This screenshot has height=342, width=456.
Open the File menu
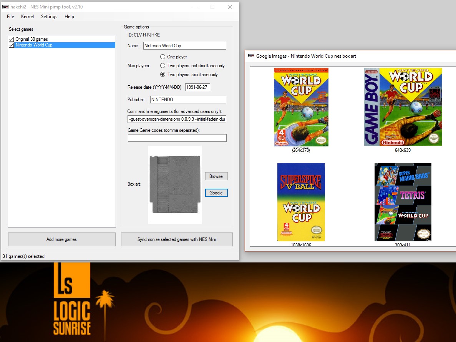click(10, 17)
